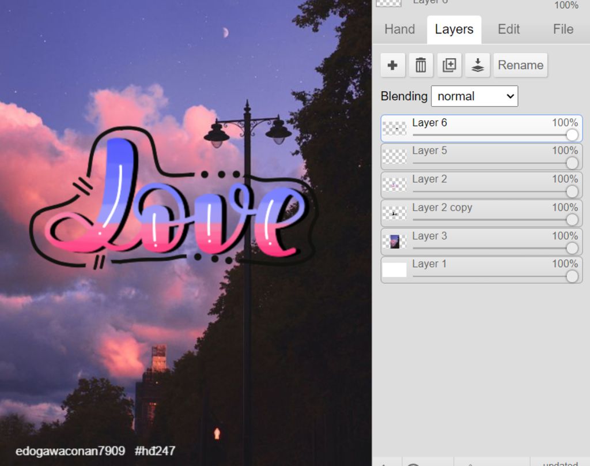
Task: Click Layer 1 opacity slider handle
Action: point(572,276)
